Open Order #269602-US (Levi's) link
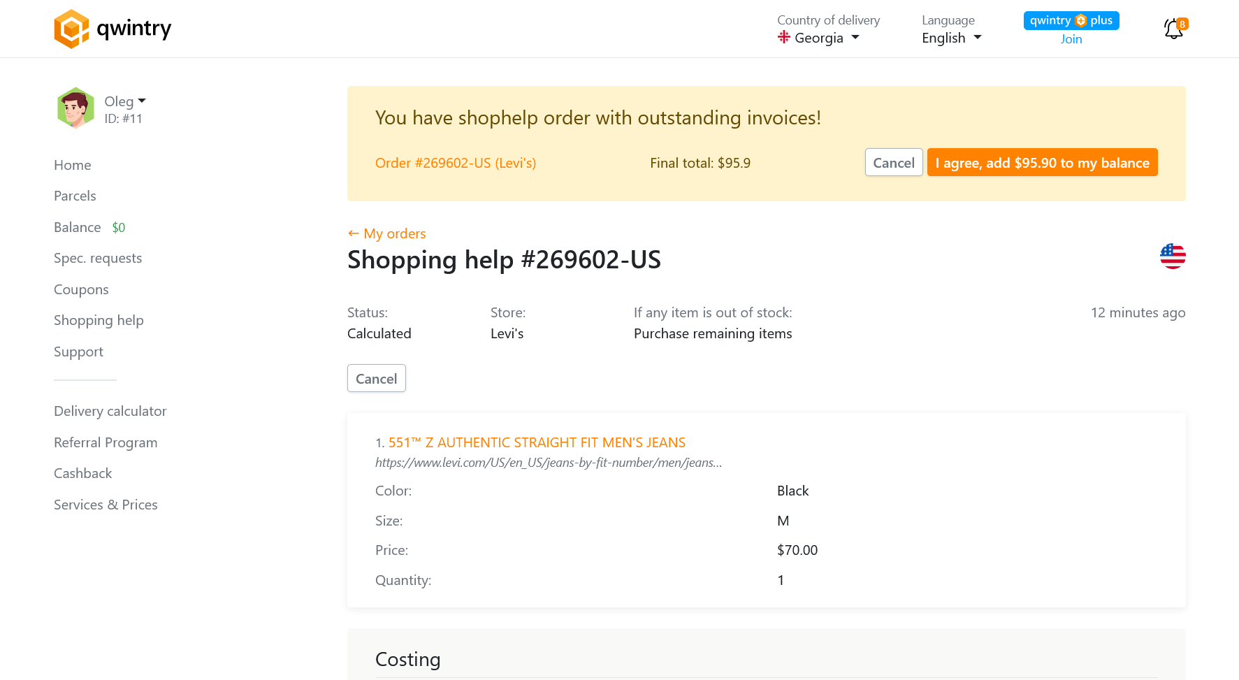 pos(456,162)
